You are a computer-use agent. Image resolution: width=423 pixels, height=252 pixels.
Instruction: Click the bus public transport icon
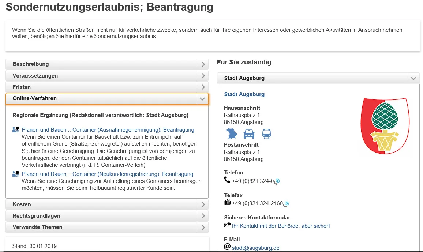pos(266,133)
